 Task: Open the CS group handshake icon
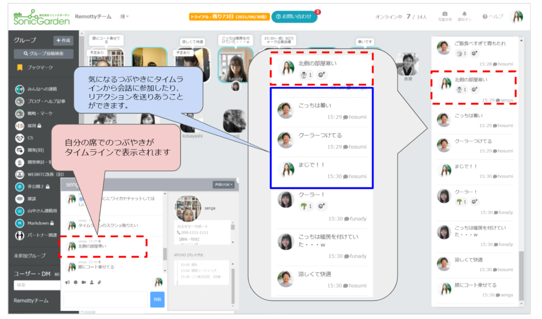pyautogui.click(x=20, y=138)
